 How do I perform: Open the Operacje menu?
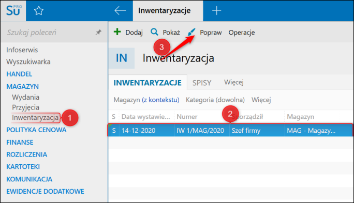(x=242, y=33)
